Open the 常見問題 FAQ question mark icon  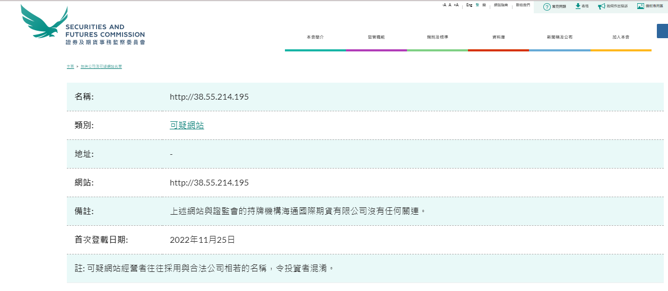546,6
